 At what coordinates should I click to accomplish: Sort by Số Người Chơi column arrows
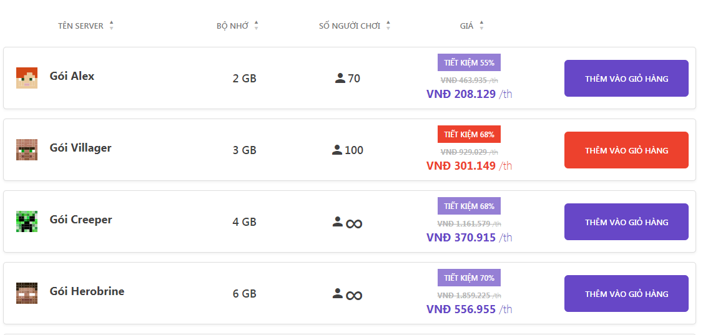(x=388, y=26)
